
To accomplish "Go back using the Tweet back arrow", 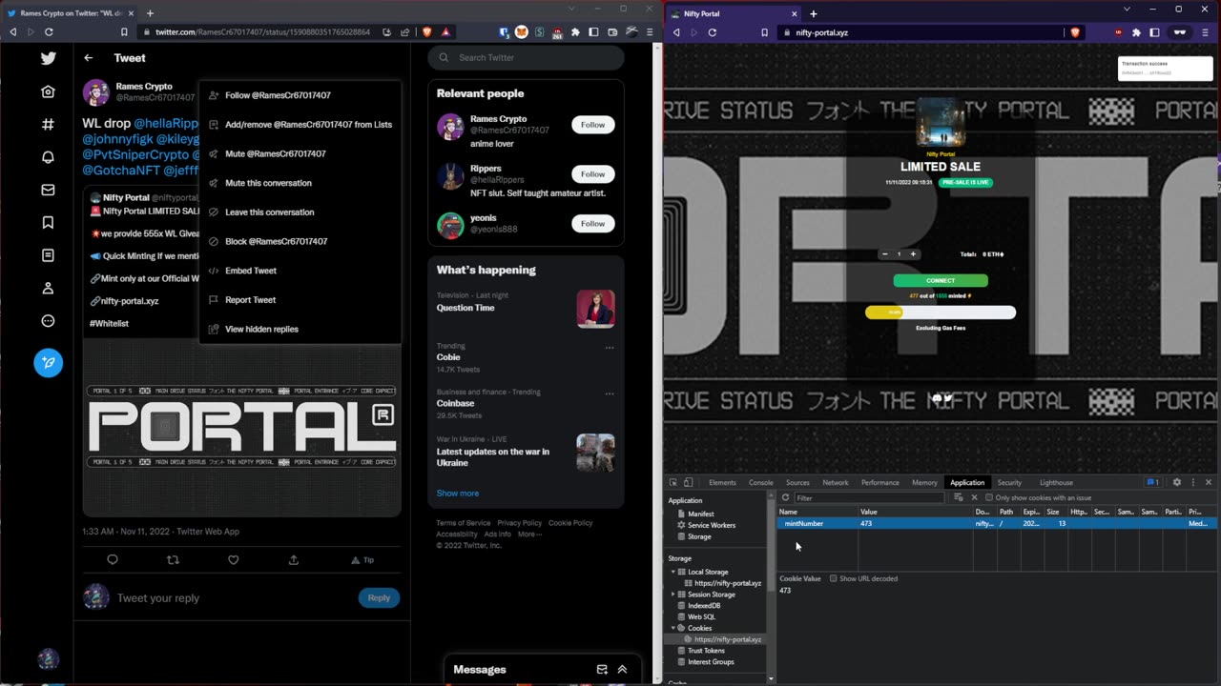I will click(89, 58).
